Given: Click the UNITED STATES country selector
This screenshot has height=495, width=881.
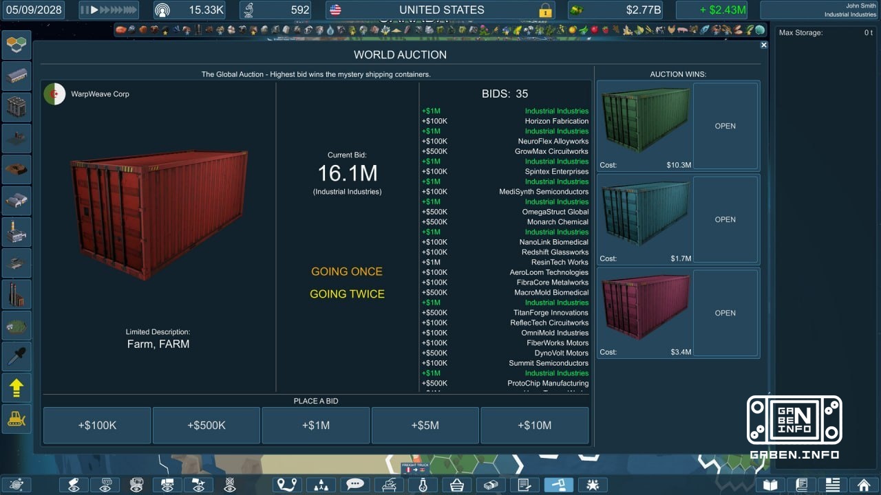Looking at the screenshot, I should click(x=441, y=10).
